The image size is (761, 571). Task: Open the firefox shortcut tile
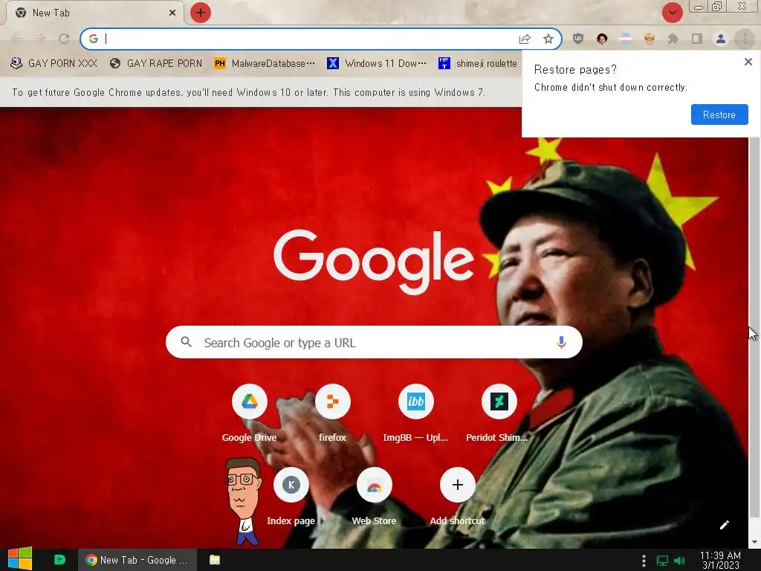[x=332, y=413]
